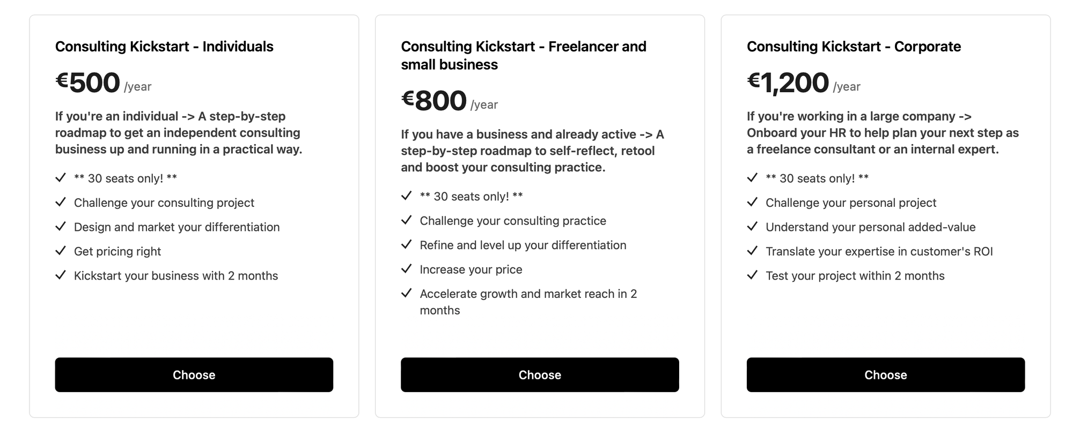Click the 'Consulting Kickstart - Corporate' heading
This screenshot has height=427, width=1073.
coord(854,47)
